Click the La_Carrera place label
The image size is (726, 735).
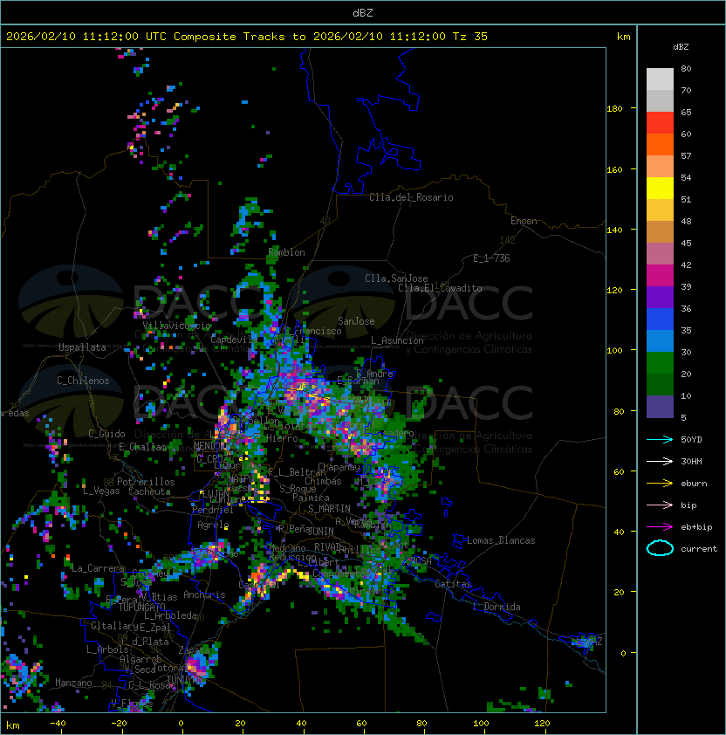tap(98, 568)
